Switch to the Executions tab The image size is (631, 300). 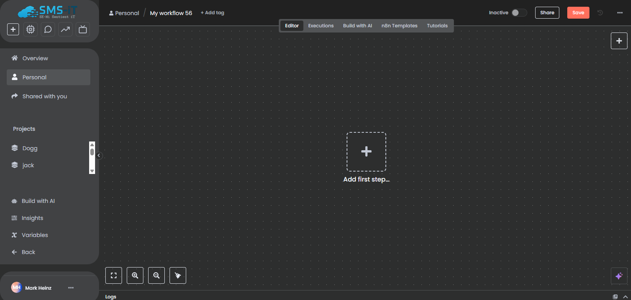321,26
